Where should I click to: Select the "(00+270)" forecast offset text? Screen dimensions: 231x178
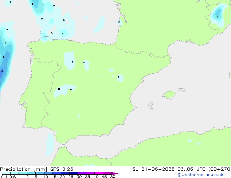point(220,169)
